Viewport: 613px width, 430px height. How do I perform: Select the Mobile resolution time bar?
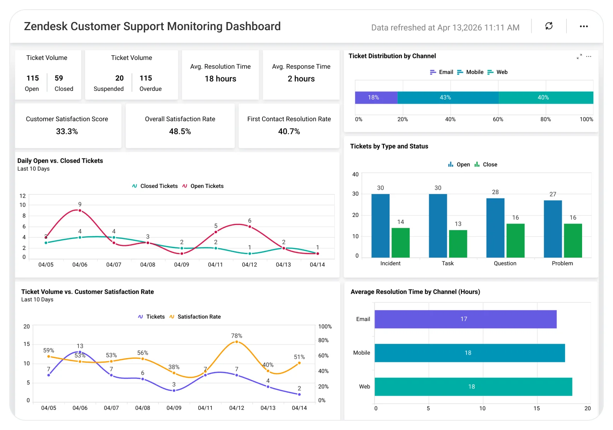point(470,353)
